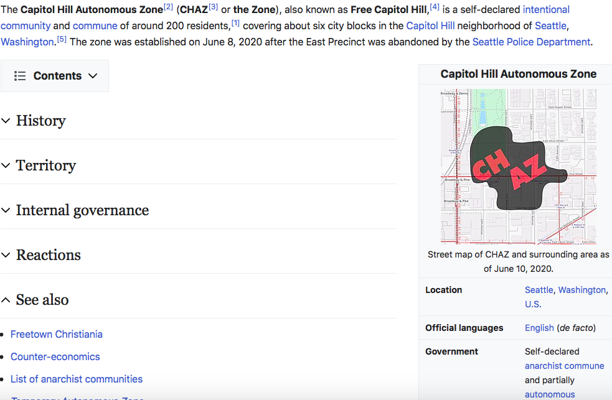
Task: Open List of anarchist communities link
Action: pos(77,379)
